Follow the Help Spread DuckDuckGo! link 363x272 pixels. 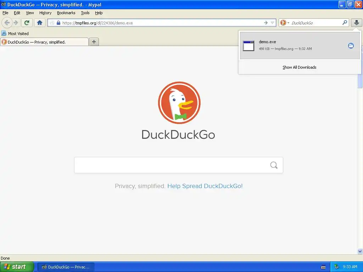click(205, 186)
